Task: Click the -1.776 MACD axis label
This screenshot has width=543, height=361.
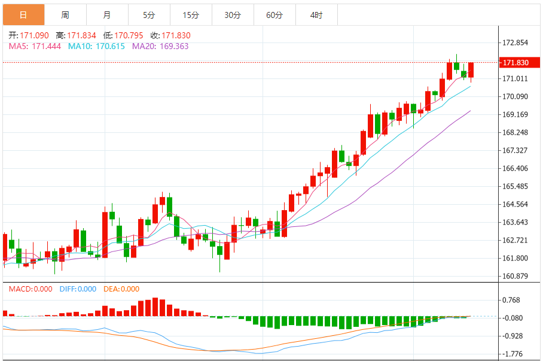Action: (x=513, y=354)
